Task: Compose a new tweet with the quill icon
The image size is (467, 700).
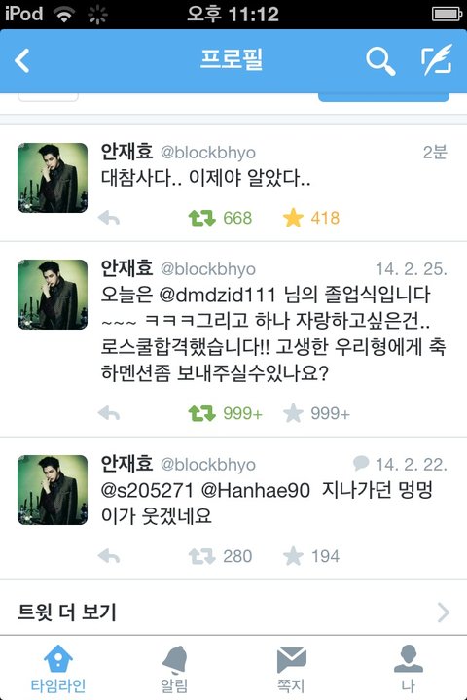Action: [x=437, y=60]
